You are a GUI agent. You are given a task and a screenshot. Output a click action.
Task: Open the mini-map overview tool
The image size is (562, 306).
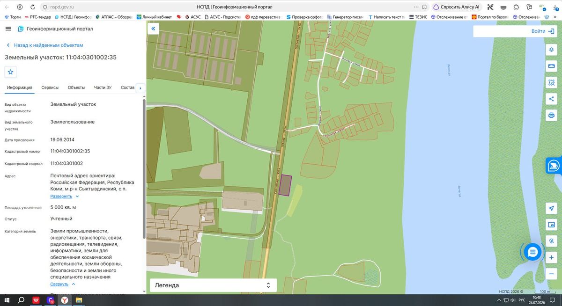coord(551,225)
